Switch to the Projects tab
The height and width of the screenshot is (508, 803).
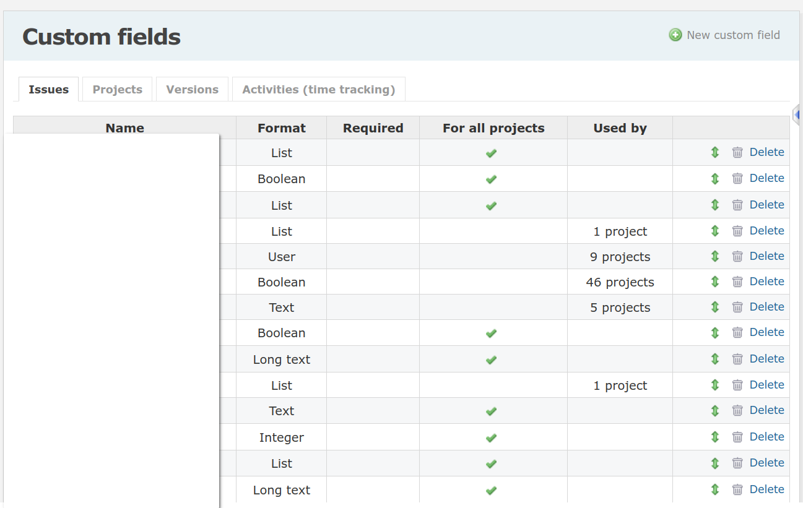point(116,89)
